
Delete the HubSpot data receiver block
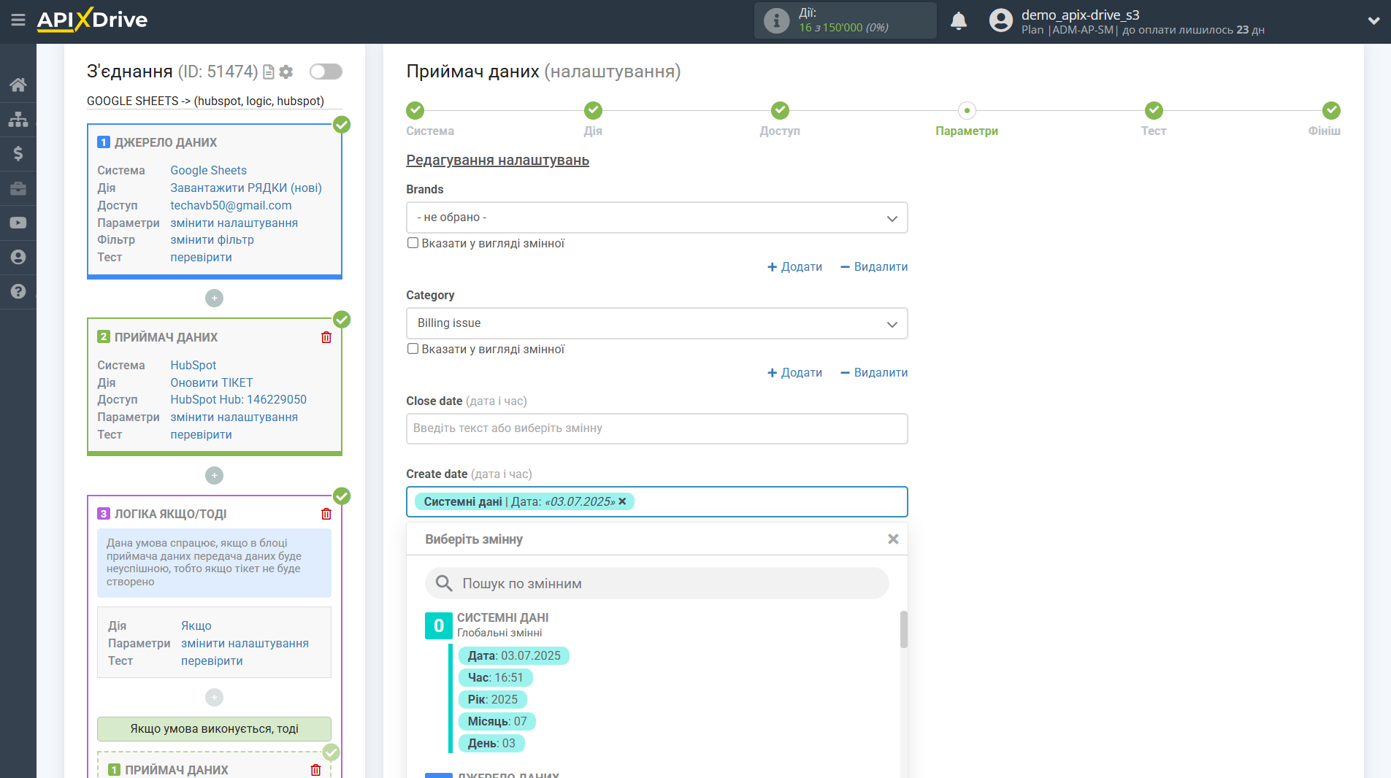[326, 337]
